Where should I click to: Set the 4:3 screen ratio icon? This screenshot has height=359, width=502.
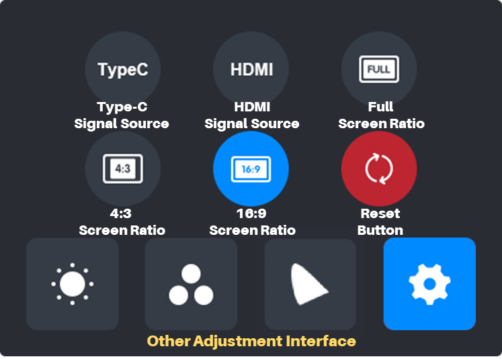[122, 169]
